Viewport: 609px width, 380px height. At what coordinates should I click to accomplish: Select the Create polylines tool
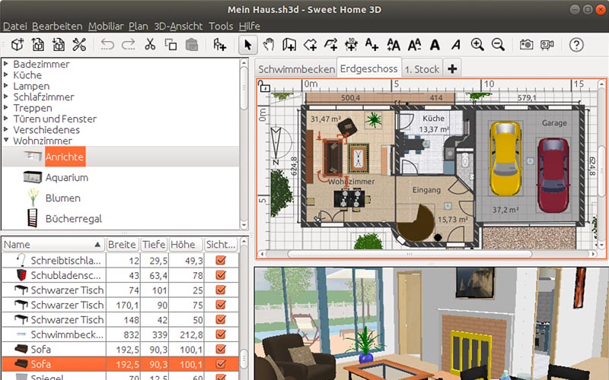pyautogui.click(x=330, y=45)
